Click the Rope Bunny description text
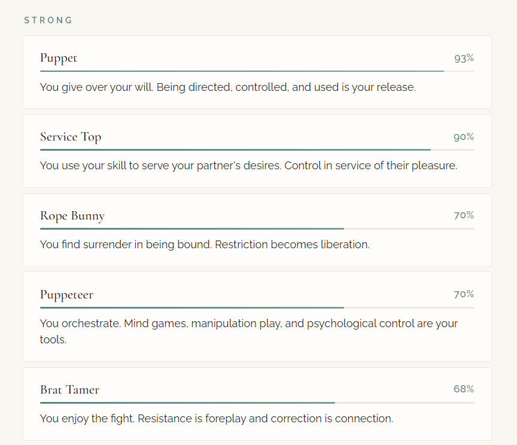Image resolution: width=517 pixels, height=445 pixels. (205, 245)
